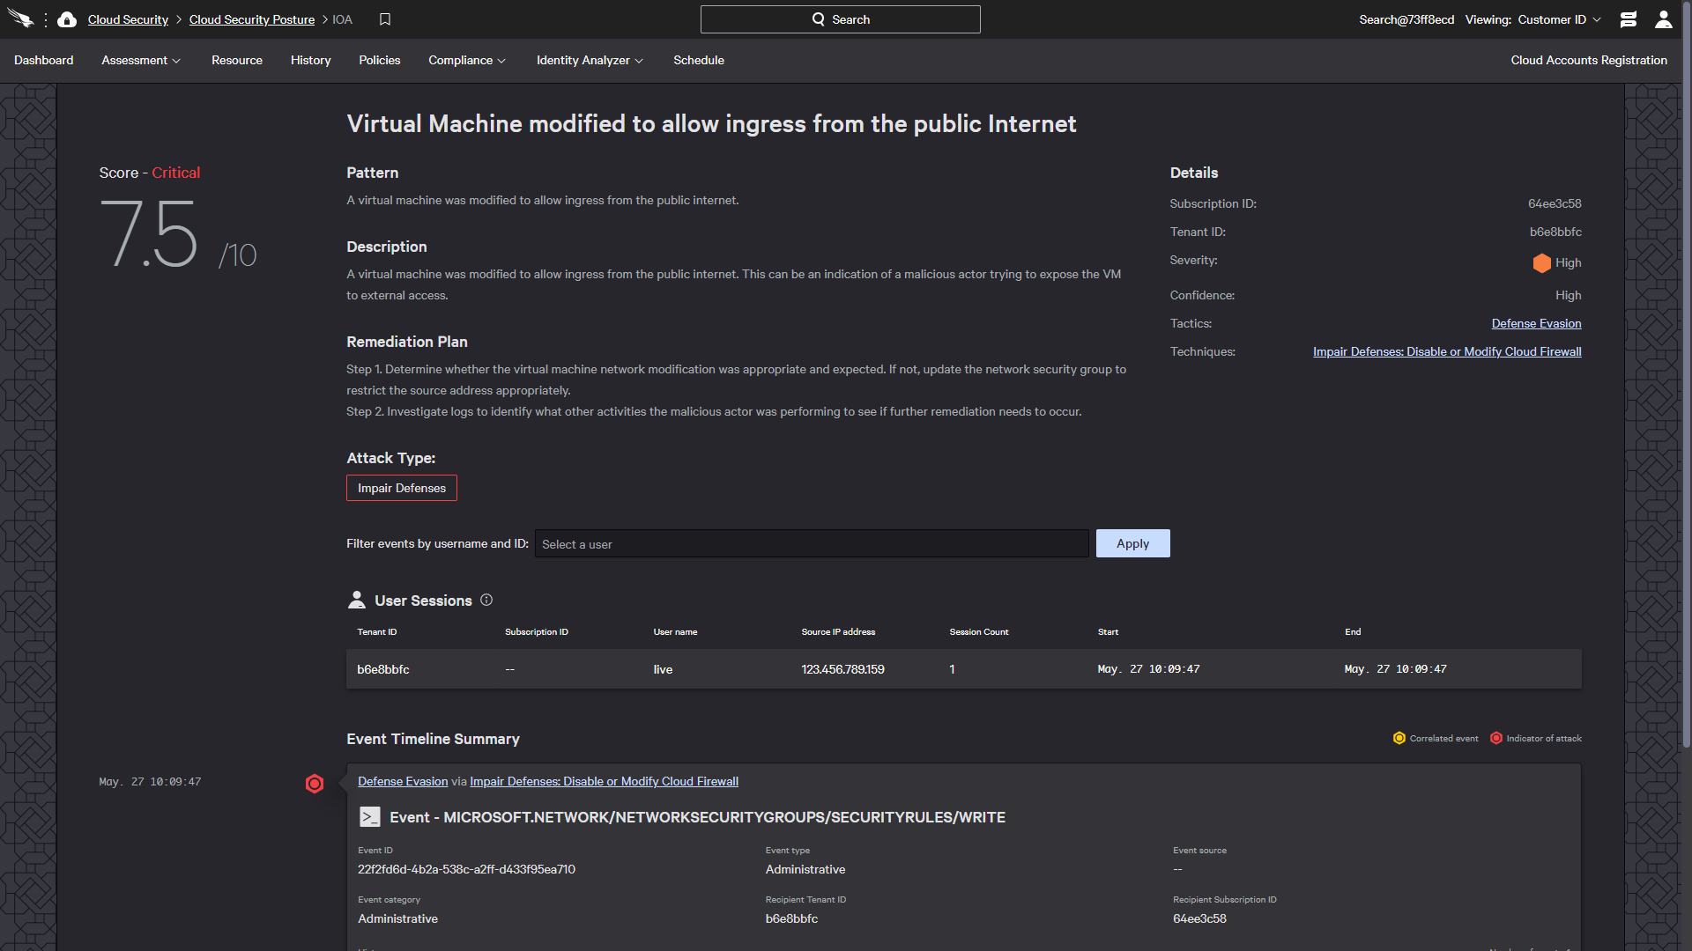Click the CrowdStrike falcon logo

point(20,19)
